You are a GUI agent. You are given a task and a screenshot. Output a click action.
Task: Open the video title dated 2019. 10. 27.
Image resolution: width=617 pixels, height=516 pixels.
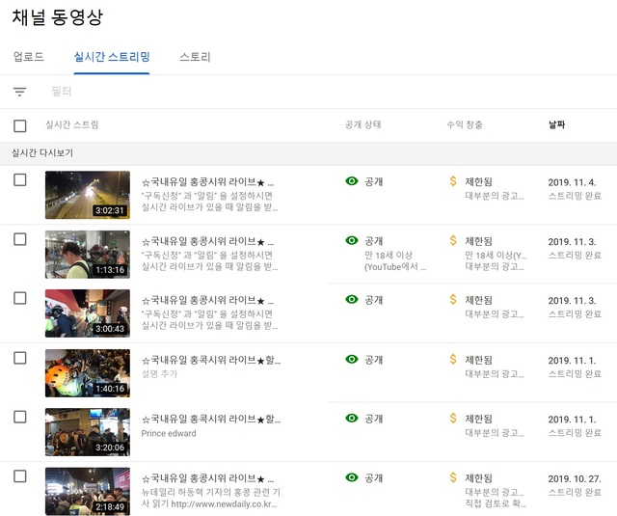tap(207, 478)
